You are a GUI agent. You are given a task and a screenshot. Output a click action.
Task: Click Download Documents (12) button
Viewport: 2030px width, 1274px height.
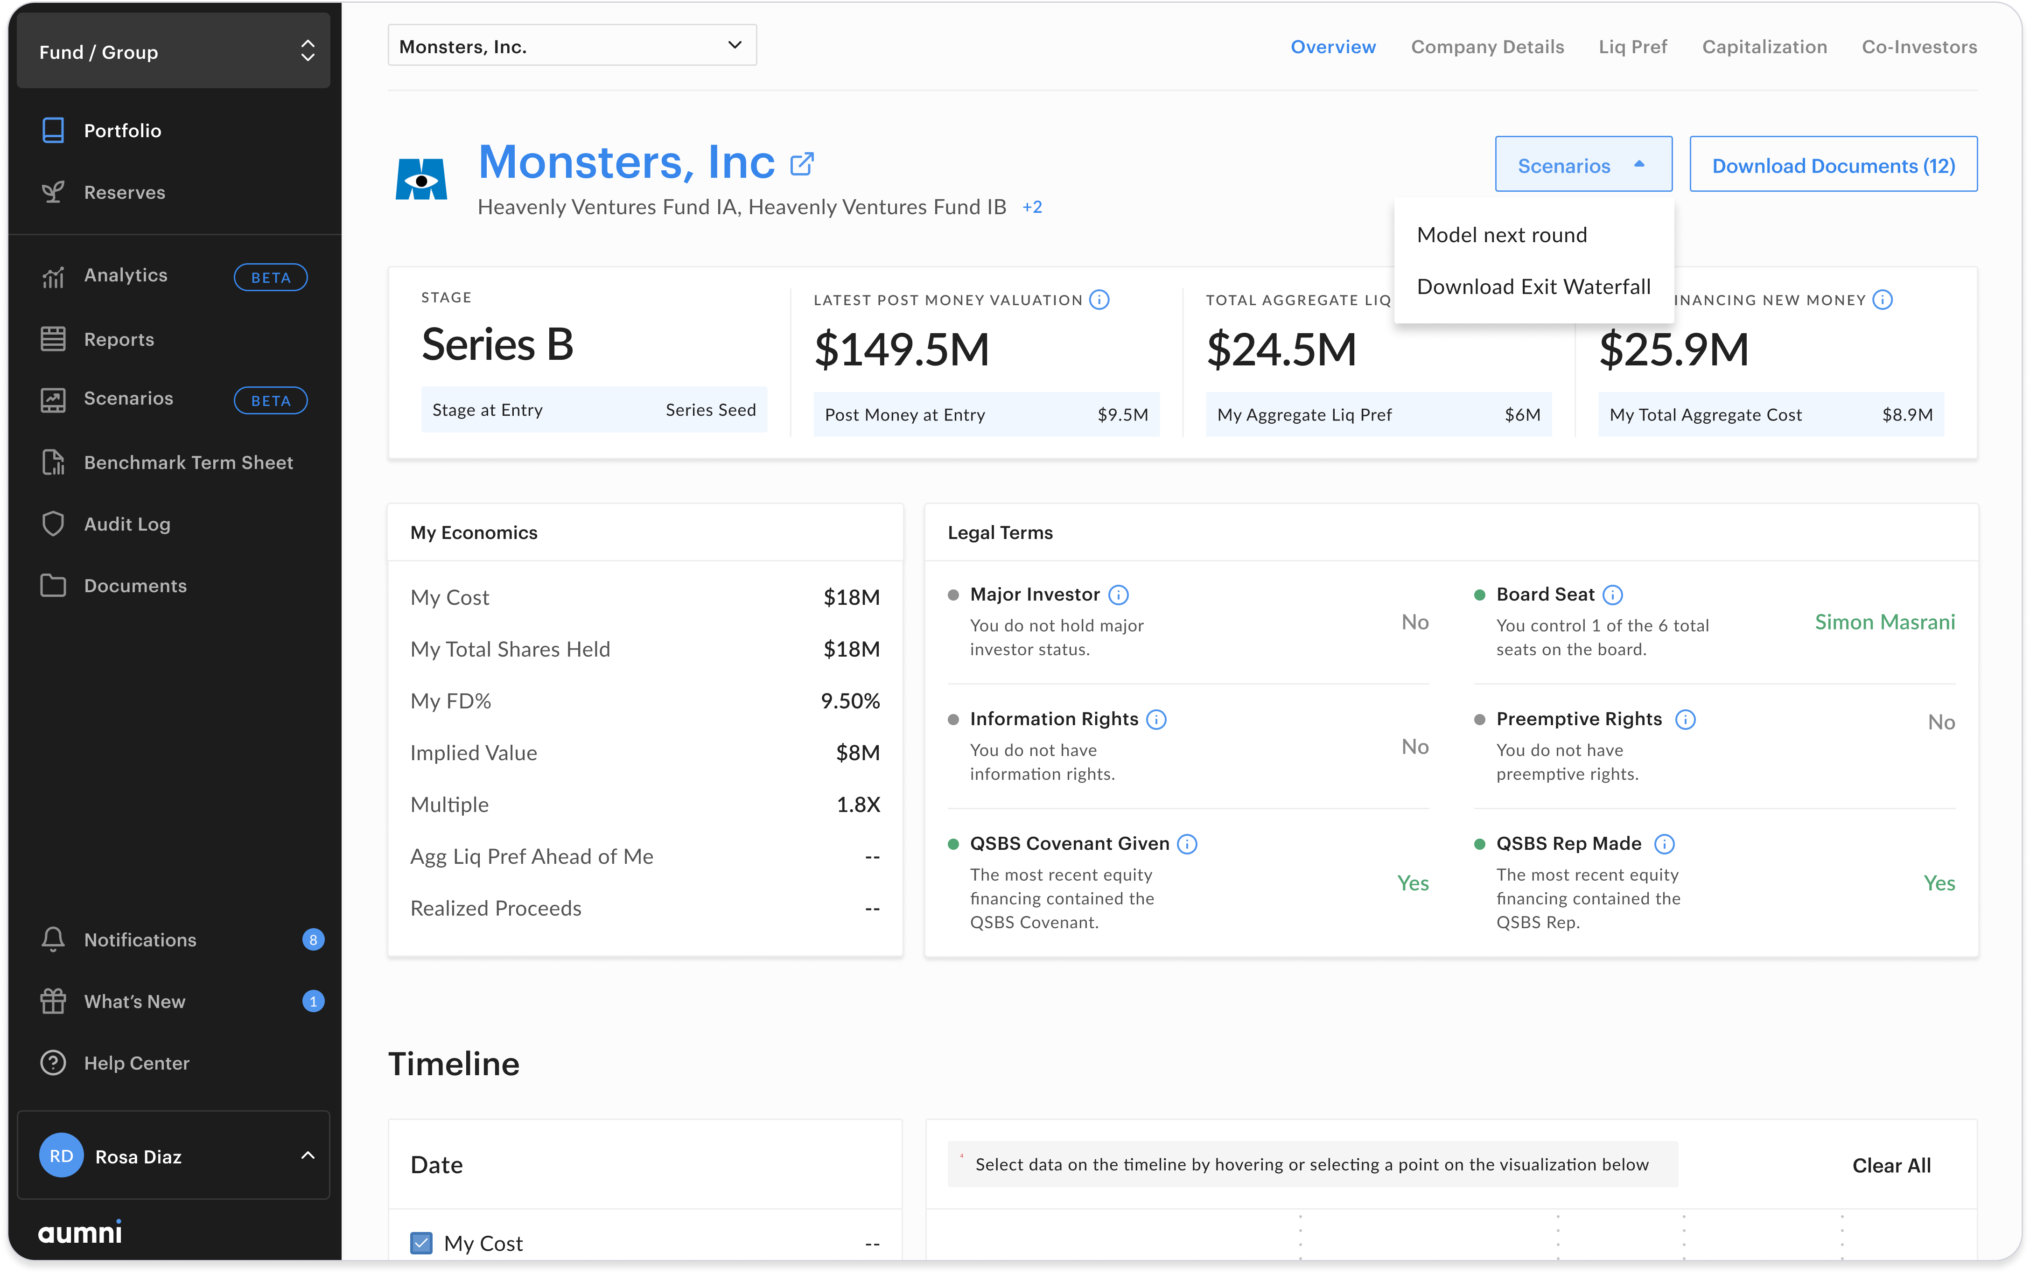(x=1833, y=165)
